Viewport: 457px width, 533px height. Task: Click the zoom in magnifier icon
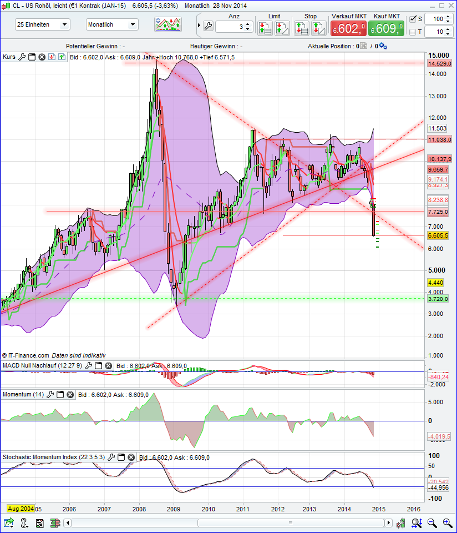[x=447, y=523]
